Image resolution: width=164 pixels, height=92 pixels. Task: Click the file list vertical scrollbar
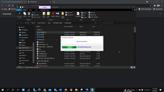pos(135,30)
